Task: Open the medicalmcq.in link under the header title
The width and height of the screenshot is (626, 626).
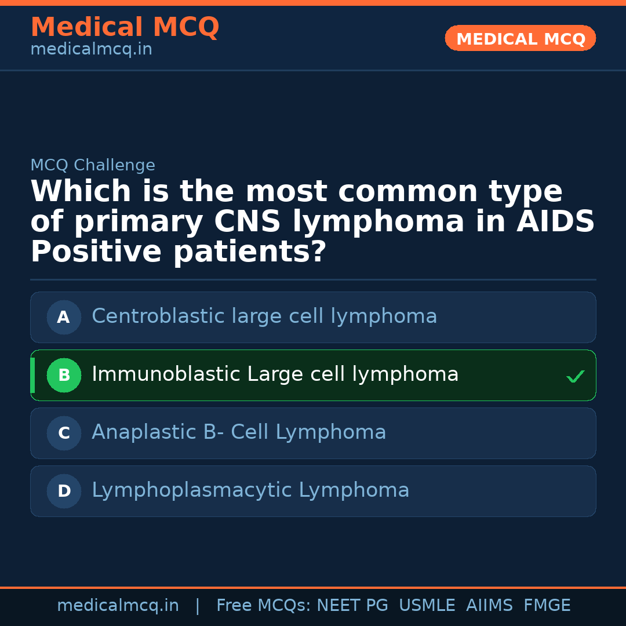Action: click(x=91, y=50)
